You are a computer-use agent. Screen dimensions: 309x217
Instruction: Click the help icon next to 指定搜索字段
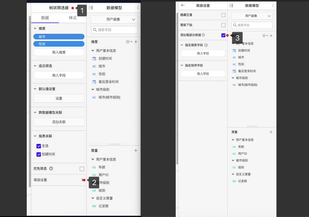pos(206,45)
